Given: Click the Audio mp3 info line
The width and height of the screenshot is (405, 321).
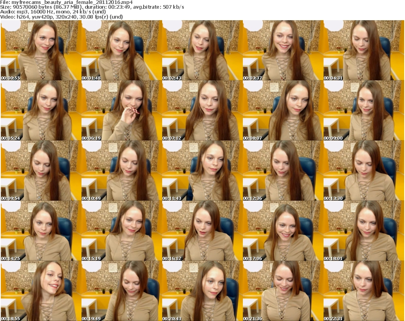Looking at the screenshot, I should 53,12.
